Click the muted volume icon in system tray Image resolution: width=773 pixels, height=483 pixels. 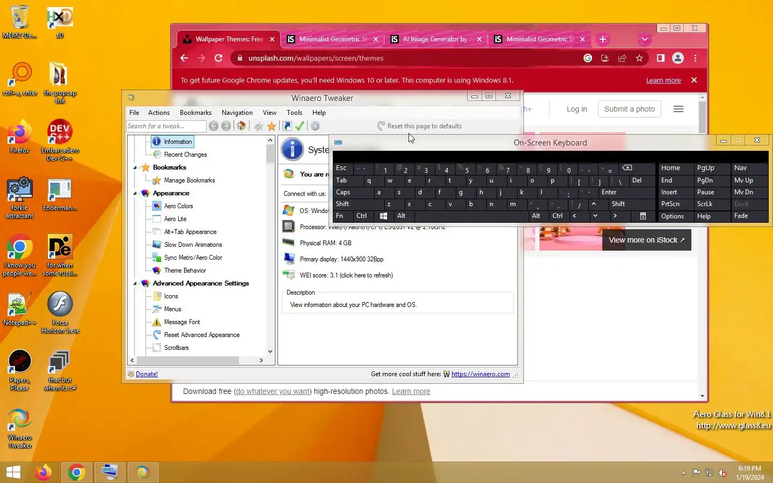pos(723,473)
